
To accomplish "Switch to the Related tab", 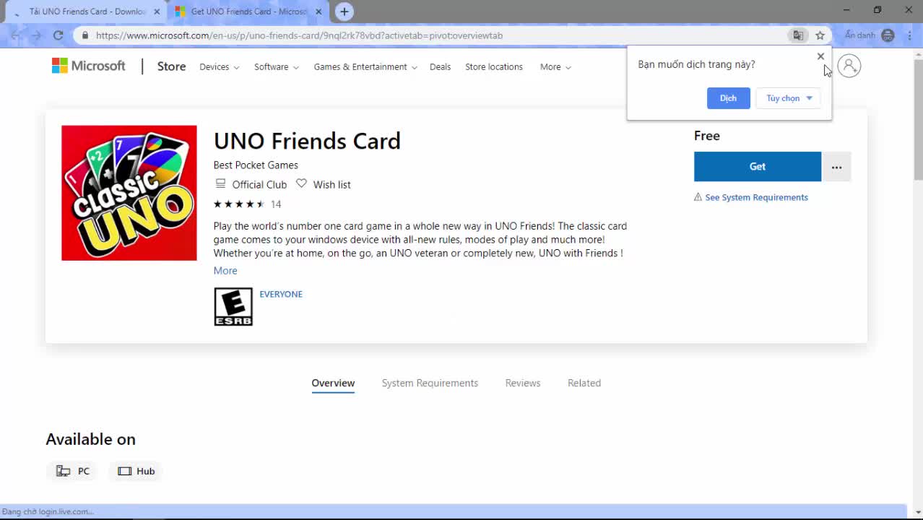I will pyautogui.click(x=584, y=383).
